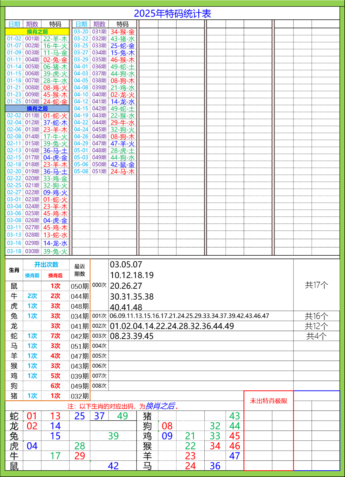
Task: Select the 期数 column header
Action: (33, 23)
